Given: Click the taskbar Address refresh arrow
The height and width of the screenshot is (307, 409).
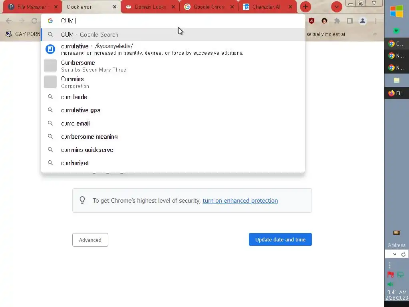Looking at the screenshot, I should [x=403, y=254].
